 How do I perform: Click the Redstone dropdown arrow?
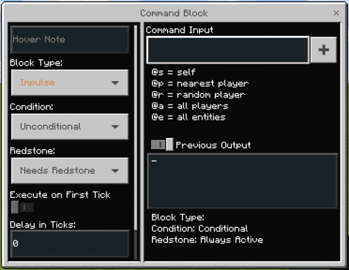coord(115,171)
